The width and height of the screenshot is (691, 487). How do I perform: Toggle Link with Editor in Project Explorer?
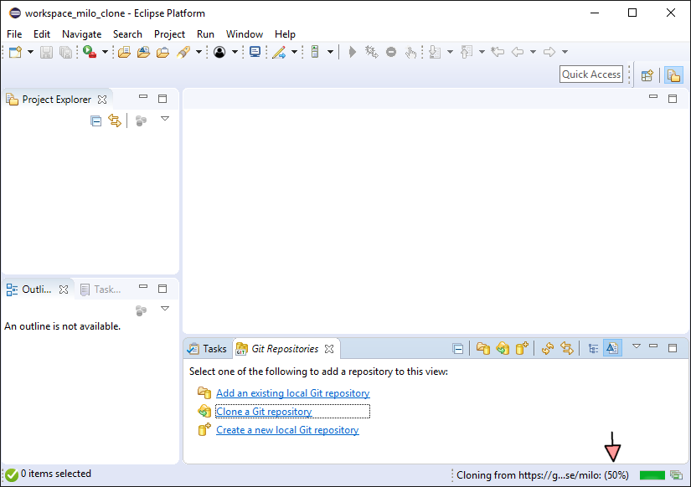coord(115,121)
